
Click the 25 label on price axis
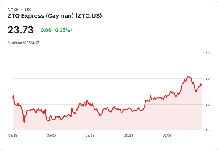tap(207, 78)
